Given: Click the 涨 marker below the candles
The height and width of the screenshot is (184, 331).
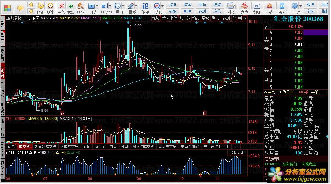Looking at the screenshot, I should tap(62, 113).
